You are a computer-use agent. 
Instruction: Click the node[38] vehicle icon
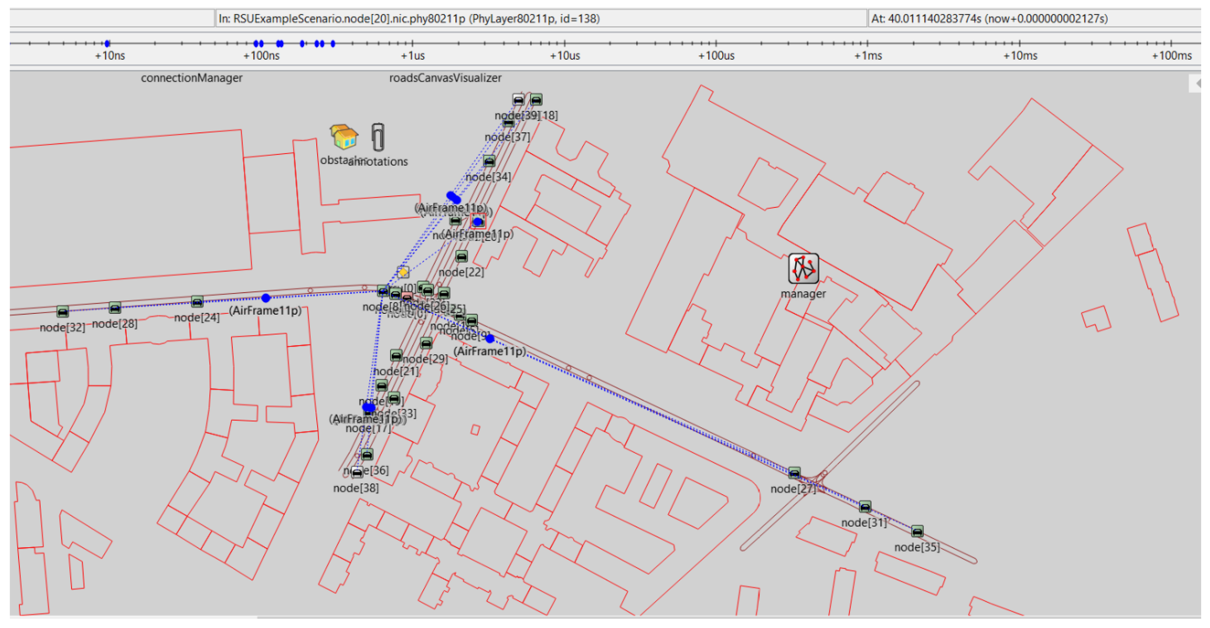[357, 473]
